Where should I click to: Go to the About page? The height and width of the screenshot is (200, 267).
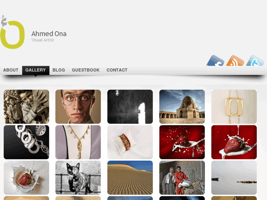click(11, 70)
